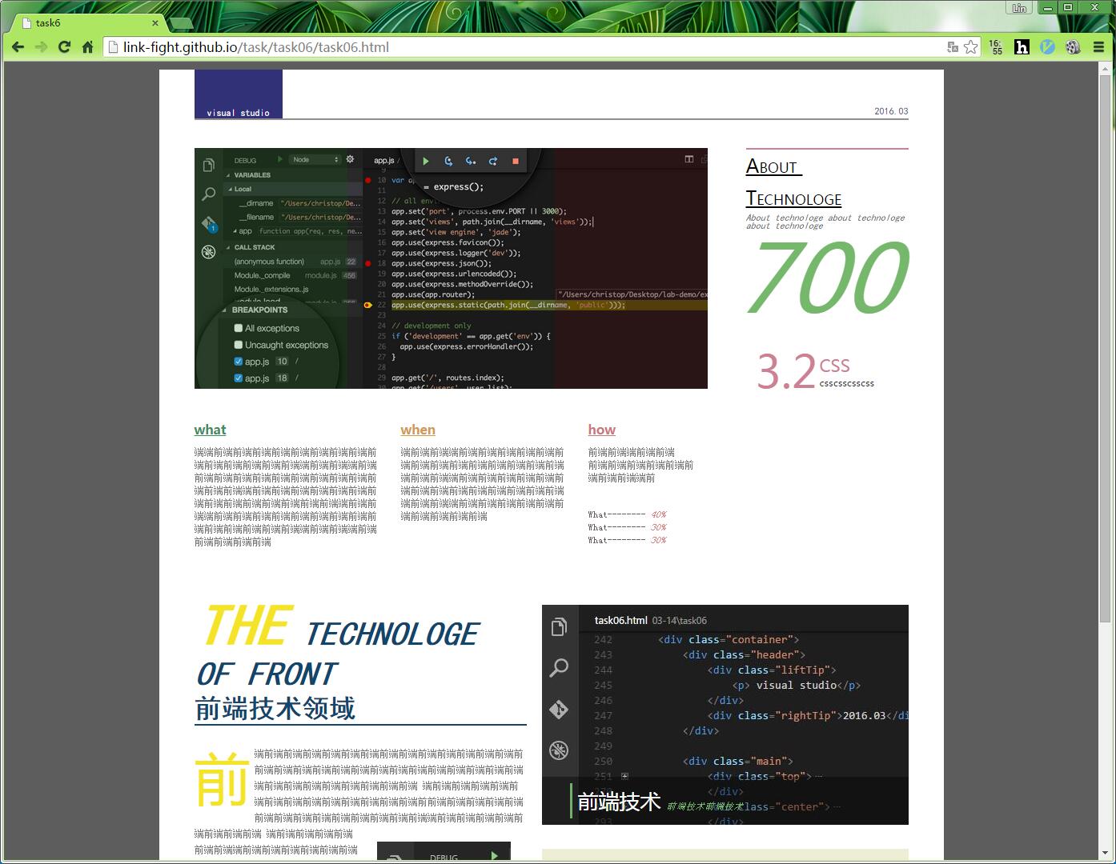Click the browser forward arrow
Image resolution: width=1116 pixels, height=864 pixels.
click(41, 47)
